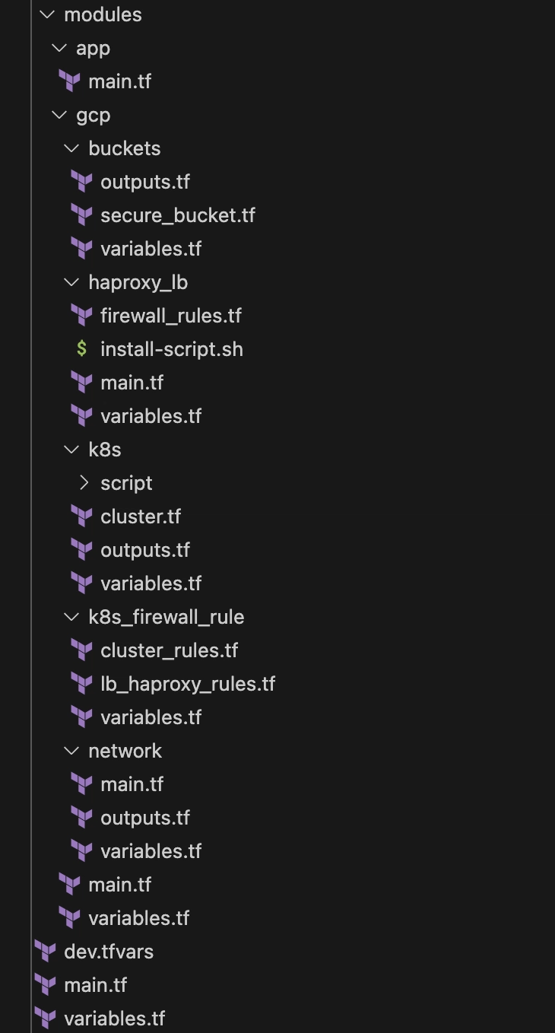Screen dimensions: 555x1033
Task: Click the shell script icon for install-script.sh
Action: [81, 349]
